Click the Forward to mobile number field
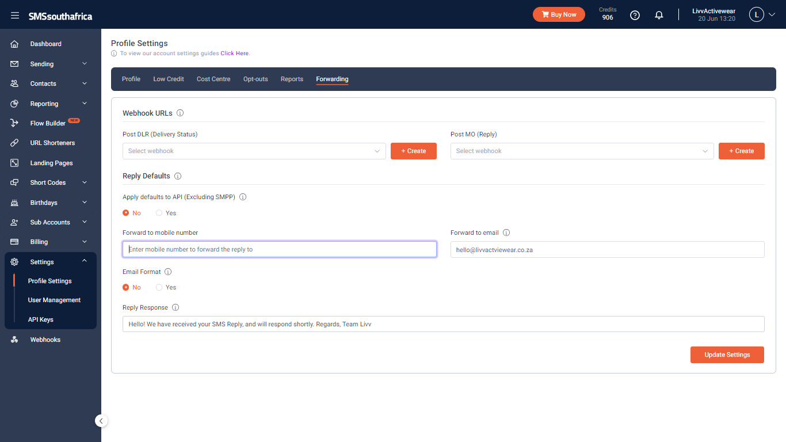 [x=280, y=249]
